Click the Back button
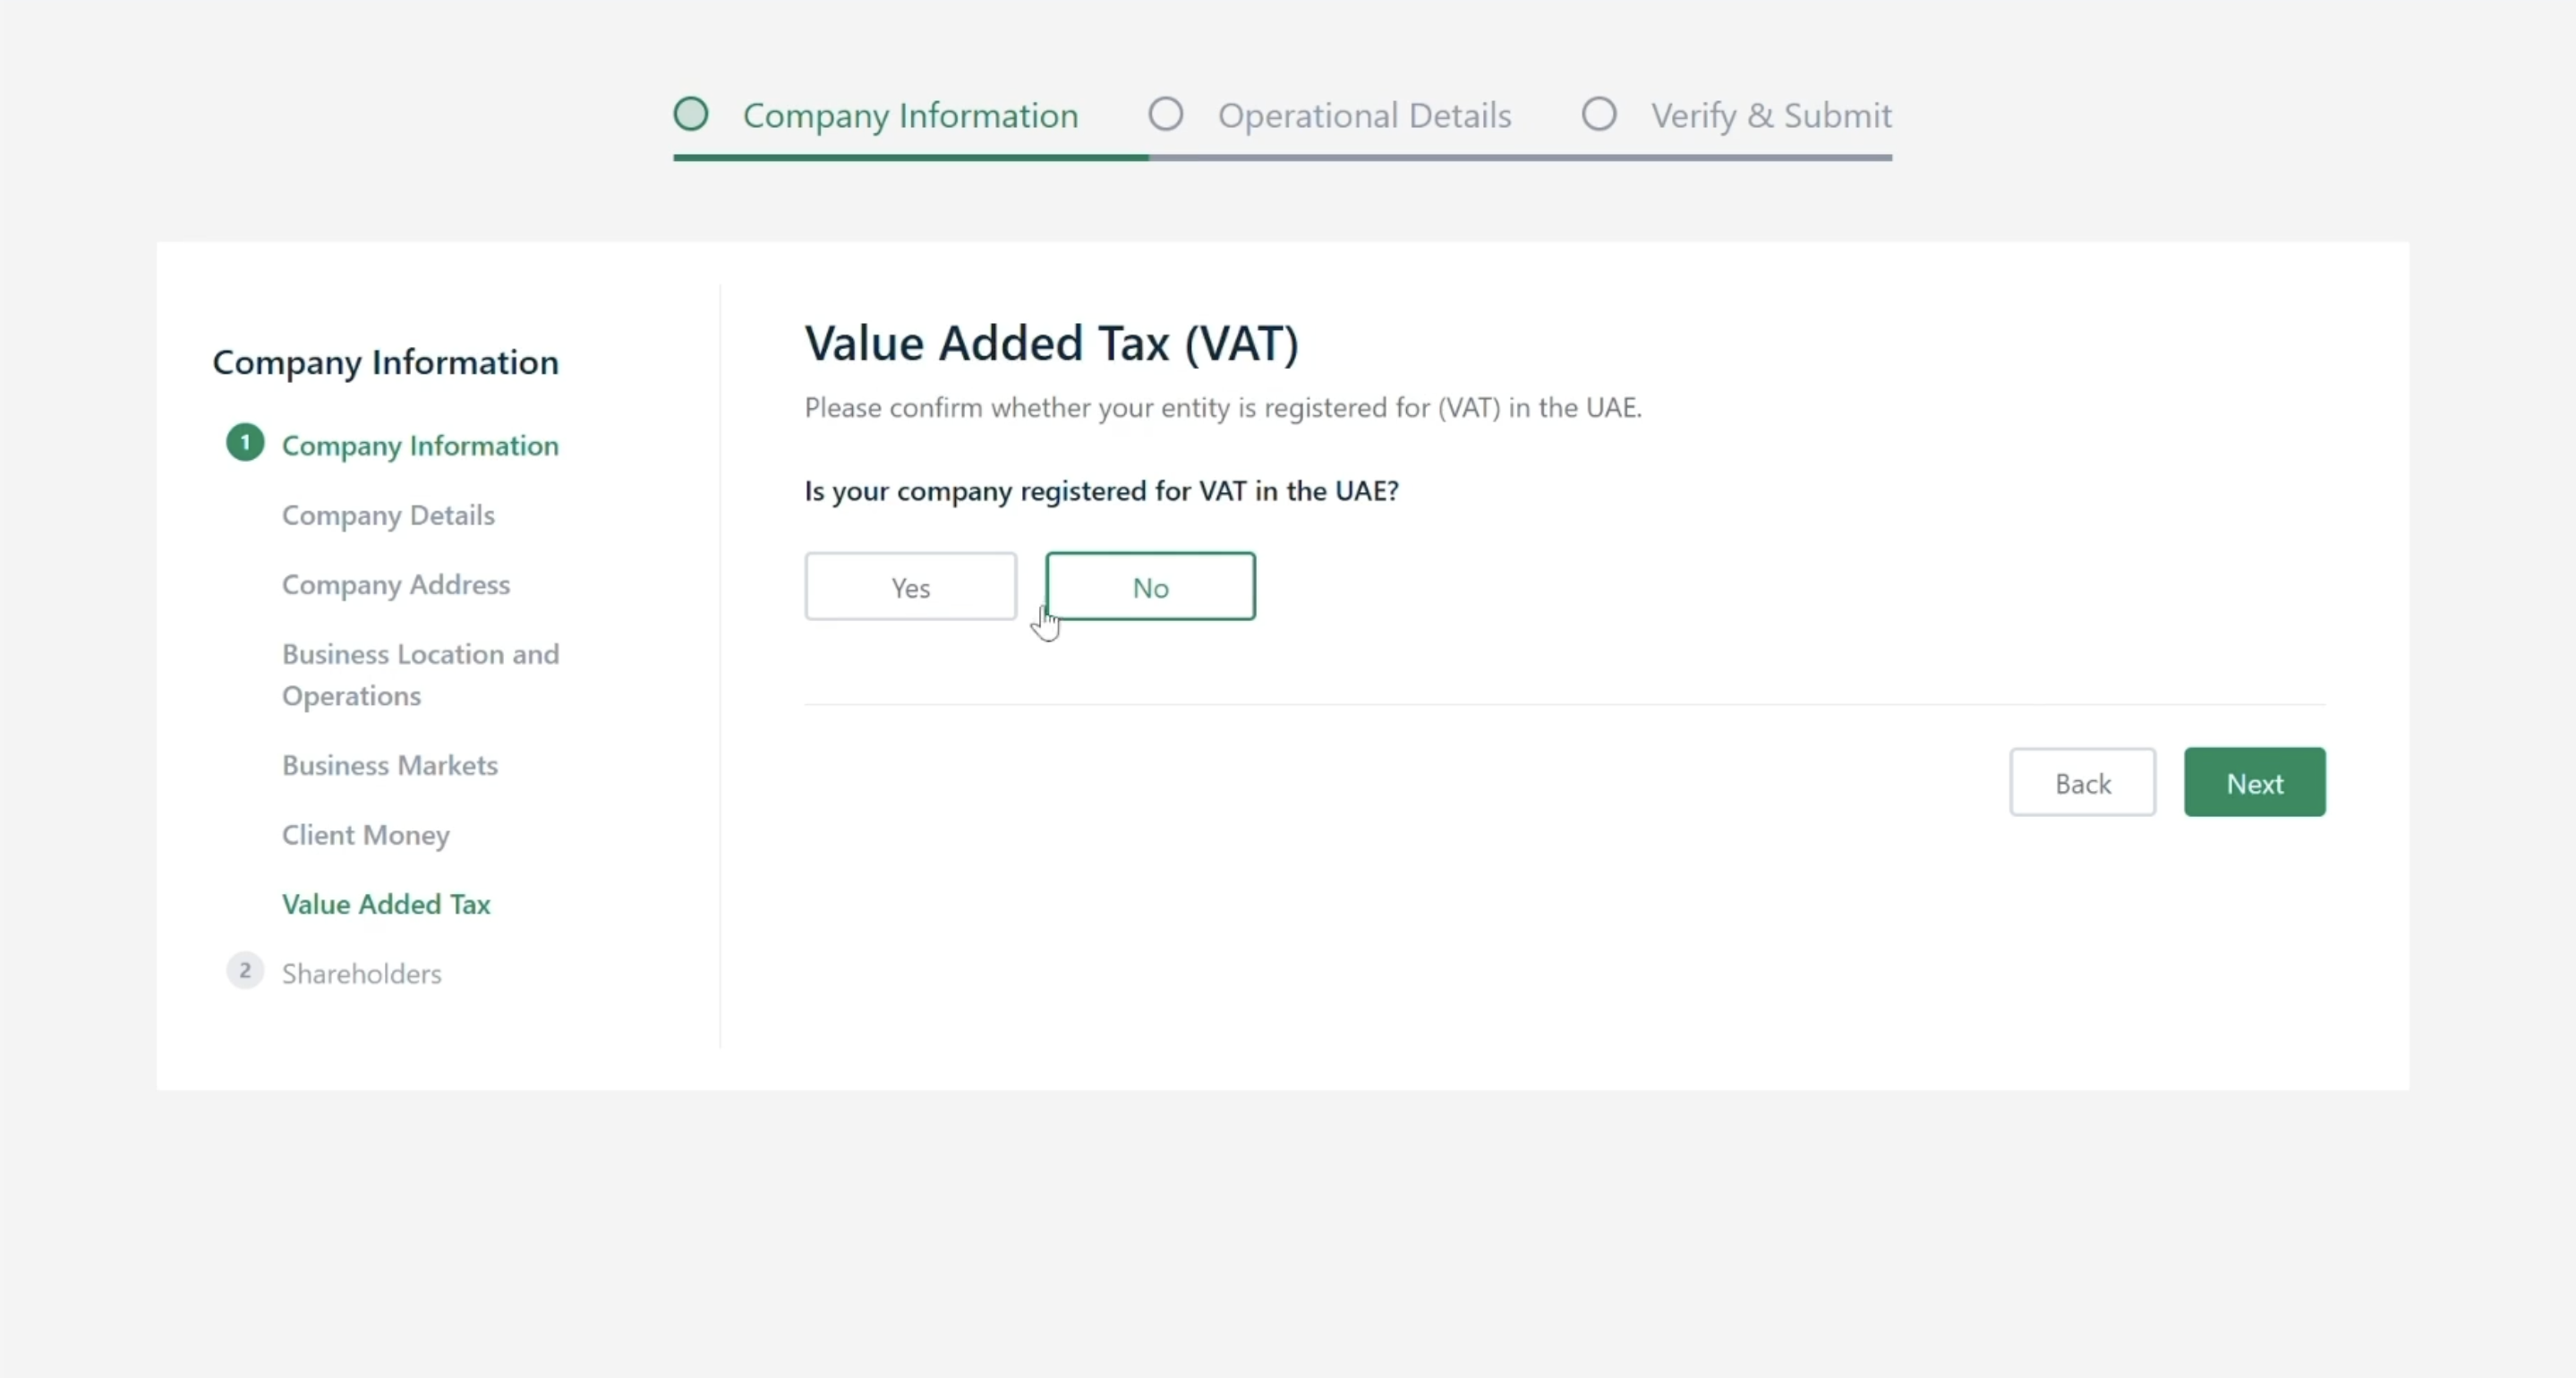Screen dimensions: 2576x1378 click(2082, 782)
